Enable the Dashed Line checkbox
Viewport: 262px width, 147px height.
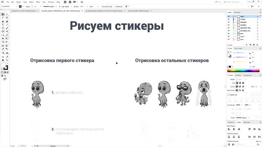[x=228, y=95]
